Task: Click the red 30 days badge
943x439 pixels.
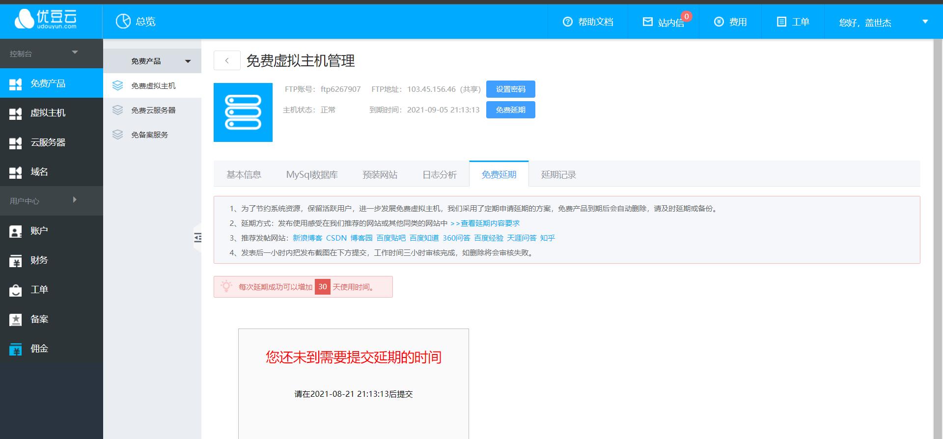Action: [x=323, y=287]
